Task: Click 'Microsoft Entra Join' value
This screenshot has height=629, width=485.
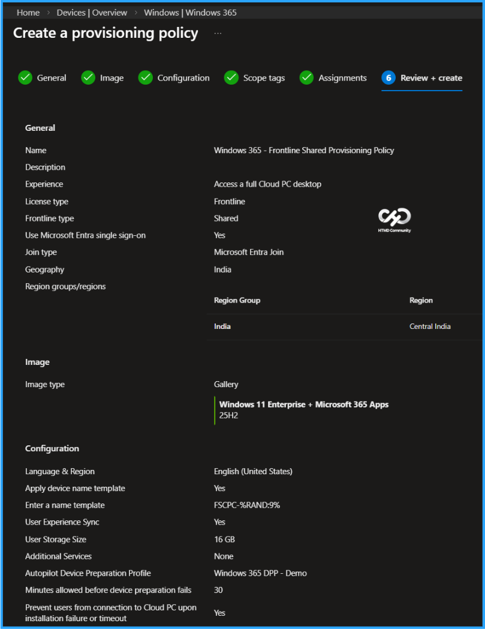Action: point(249,252)
